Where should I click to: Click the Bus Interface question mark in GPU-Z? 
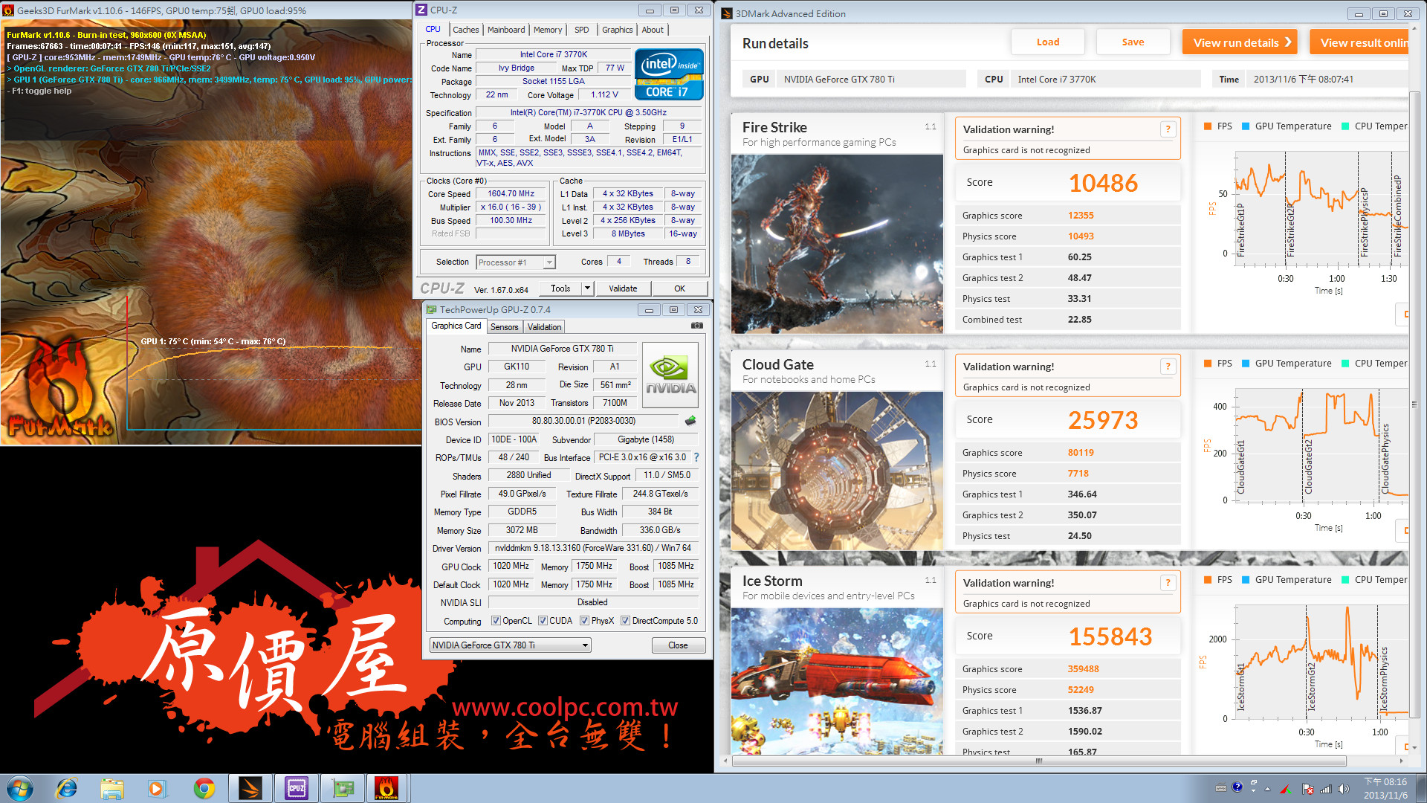696,457
